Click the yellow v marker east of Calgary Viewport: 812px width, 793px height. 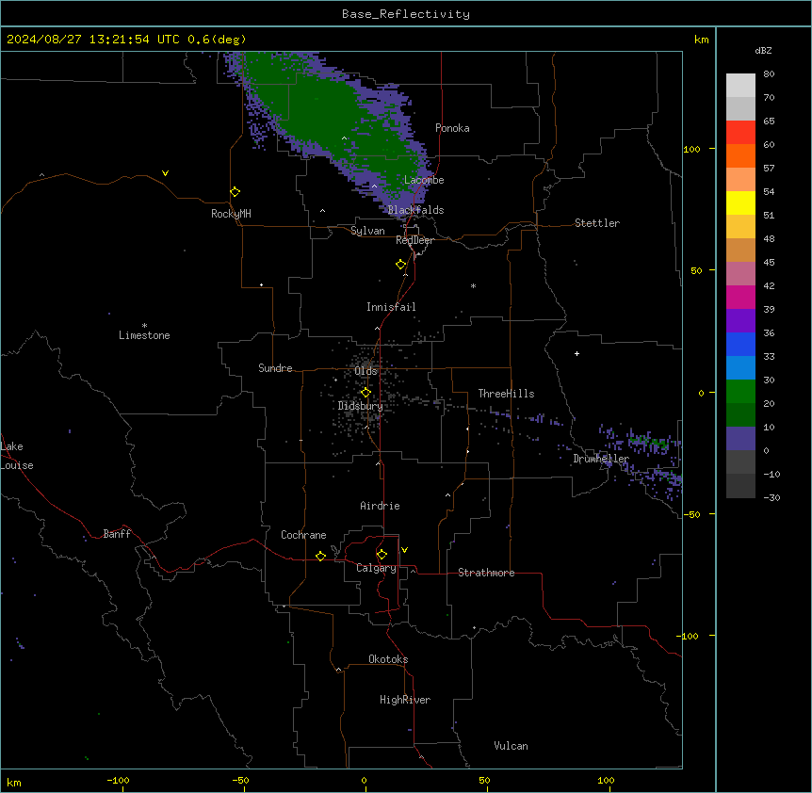(x=404, y=550)
